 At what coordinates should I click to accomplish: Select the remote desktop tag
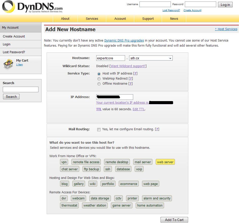pyautogui.click(x=117, y=162)
